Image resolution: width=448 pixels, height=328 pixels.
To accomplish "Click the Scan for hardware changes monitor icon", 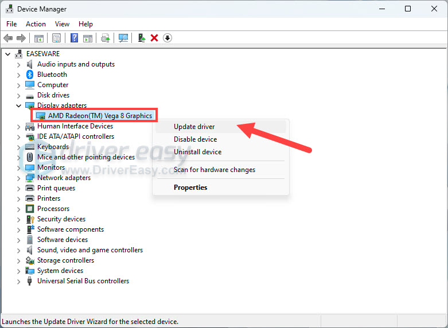I will point(123,38).
